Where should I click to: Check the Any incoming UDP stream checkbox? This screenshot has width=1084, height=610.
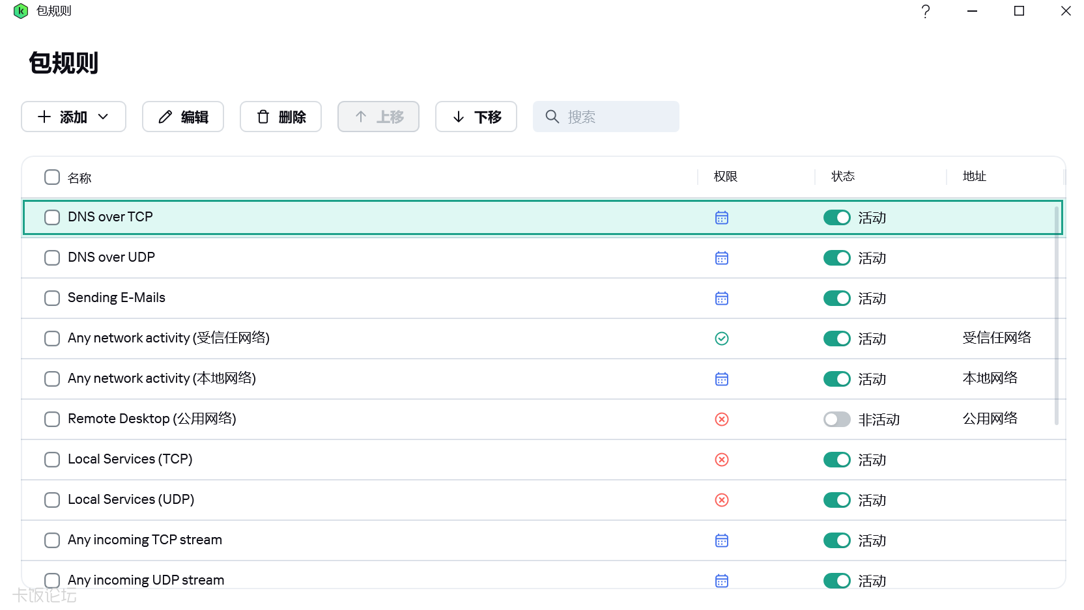pos(52,581)
